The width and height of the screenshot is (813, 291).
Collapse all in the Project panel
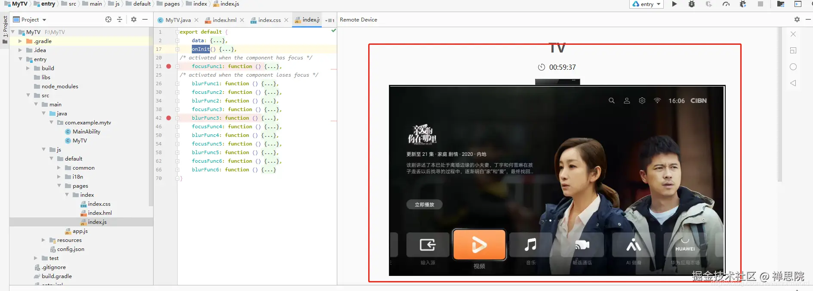[x=120, y=19]
